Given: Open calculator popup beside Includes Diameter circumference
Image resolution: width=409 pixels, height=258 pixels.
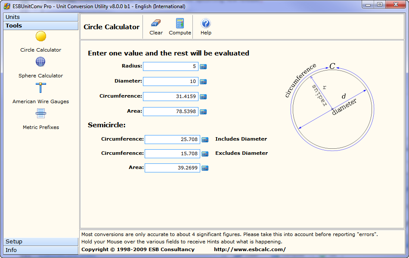Looking at the screenshot, I should click(205, 140).
